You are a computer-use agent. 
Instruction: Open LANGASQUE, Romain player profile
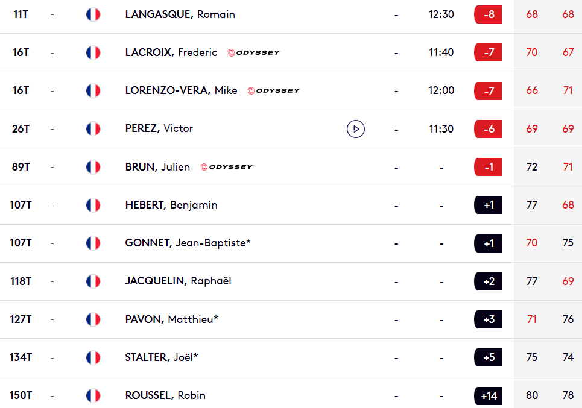(180, 14)
